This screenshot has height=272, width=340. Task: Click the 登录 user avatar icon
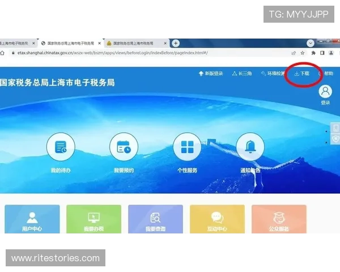coord(325,92)
